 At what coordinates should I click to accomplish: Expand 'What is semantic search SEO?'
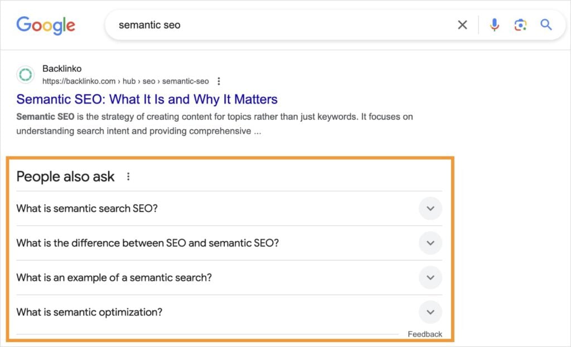click(x=430, y=208)
